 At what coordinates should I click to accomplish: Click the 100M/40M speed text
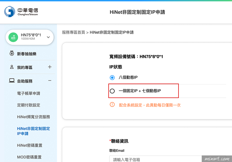[28, 39]
